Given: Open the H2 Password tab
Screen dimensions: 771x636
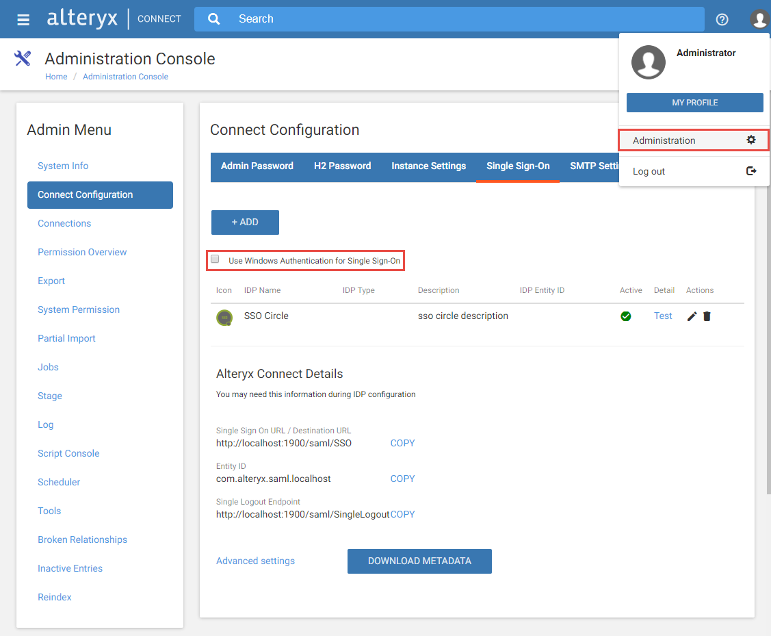Looking at the screenshot, I should (x=342, y=166).
